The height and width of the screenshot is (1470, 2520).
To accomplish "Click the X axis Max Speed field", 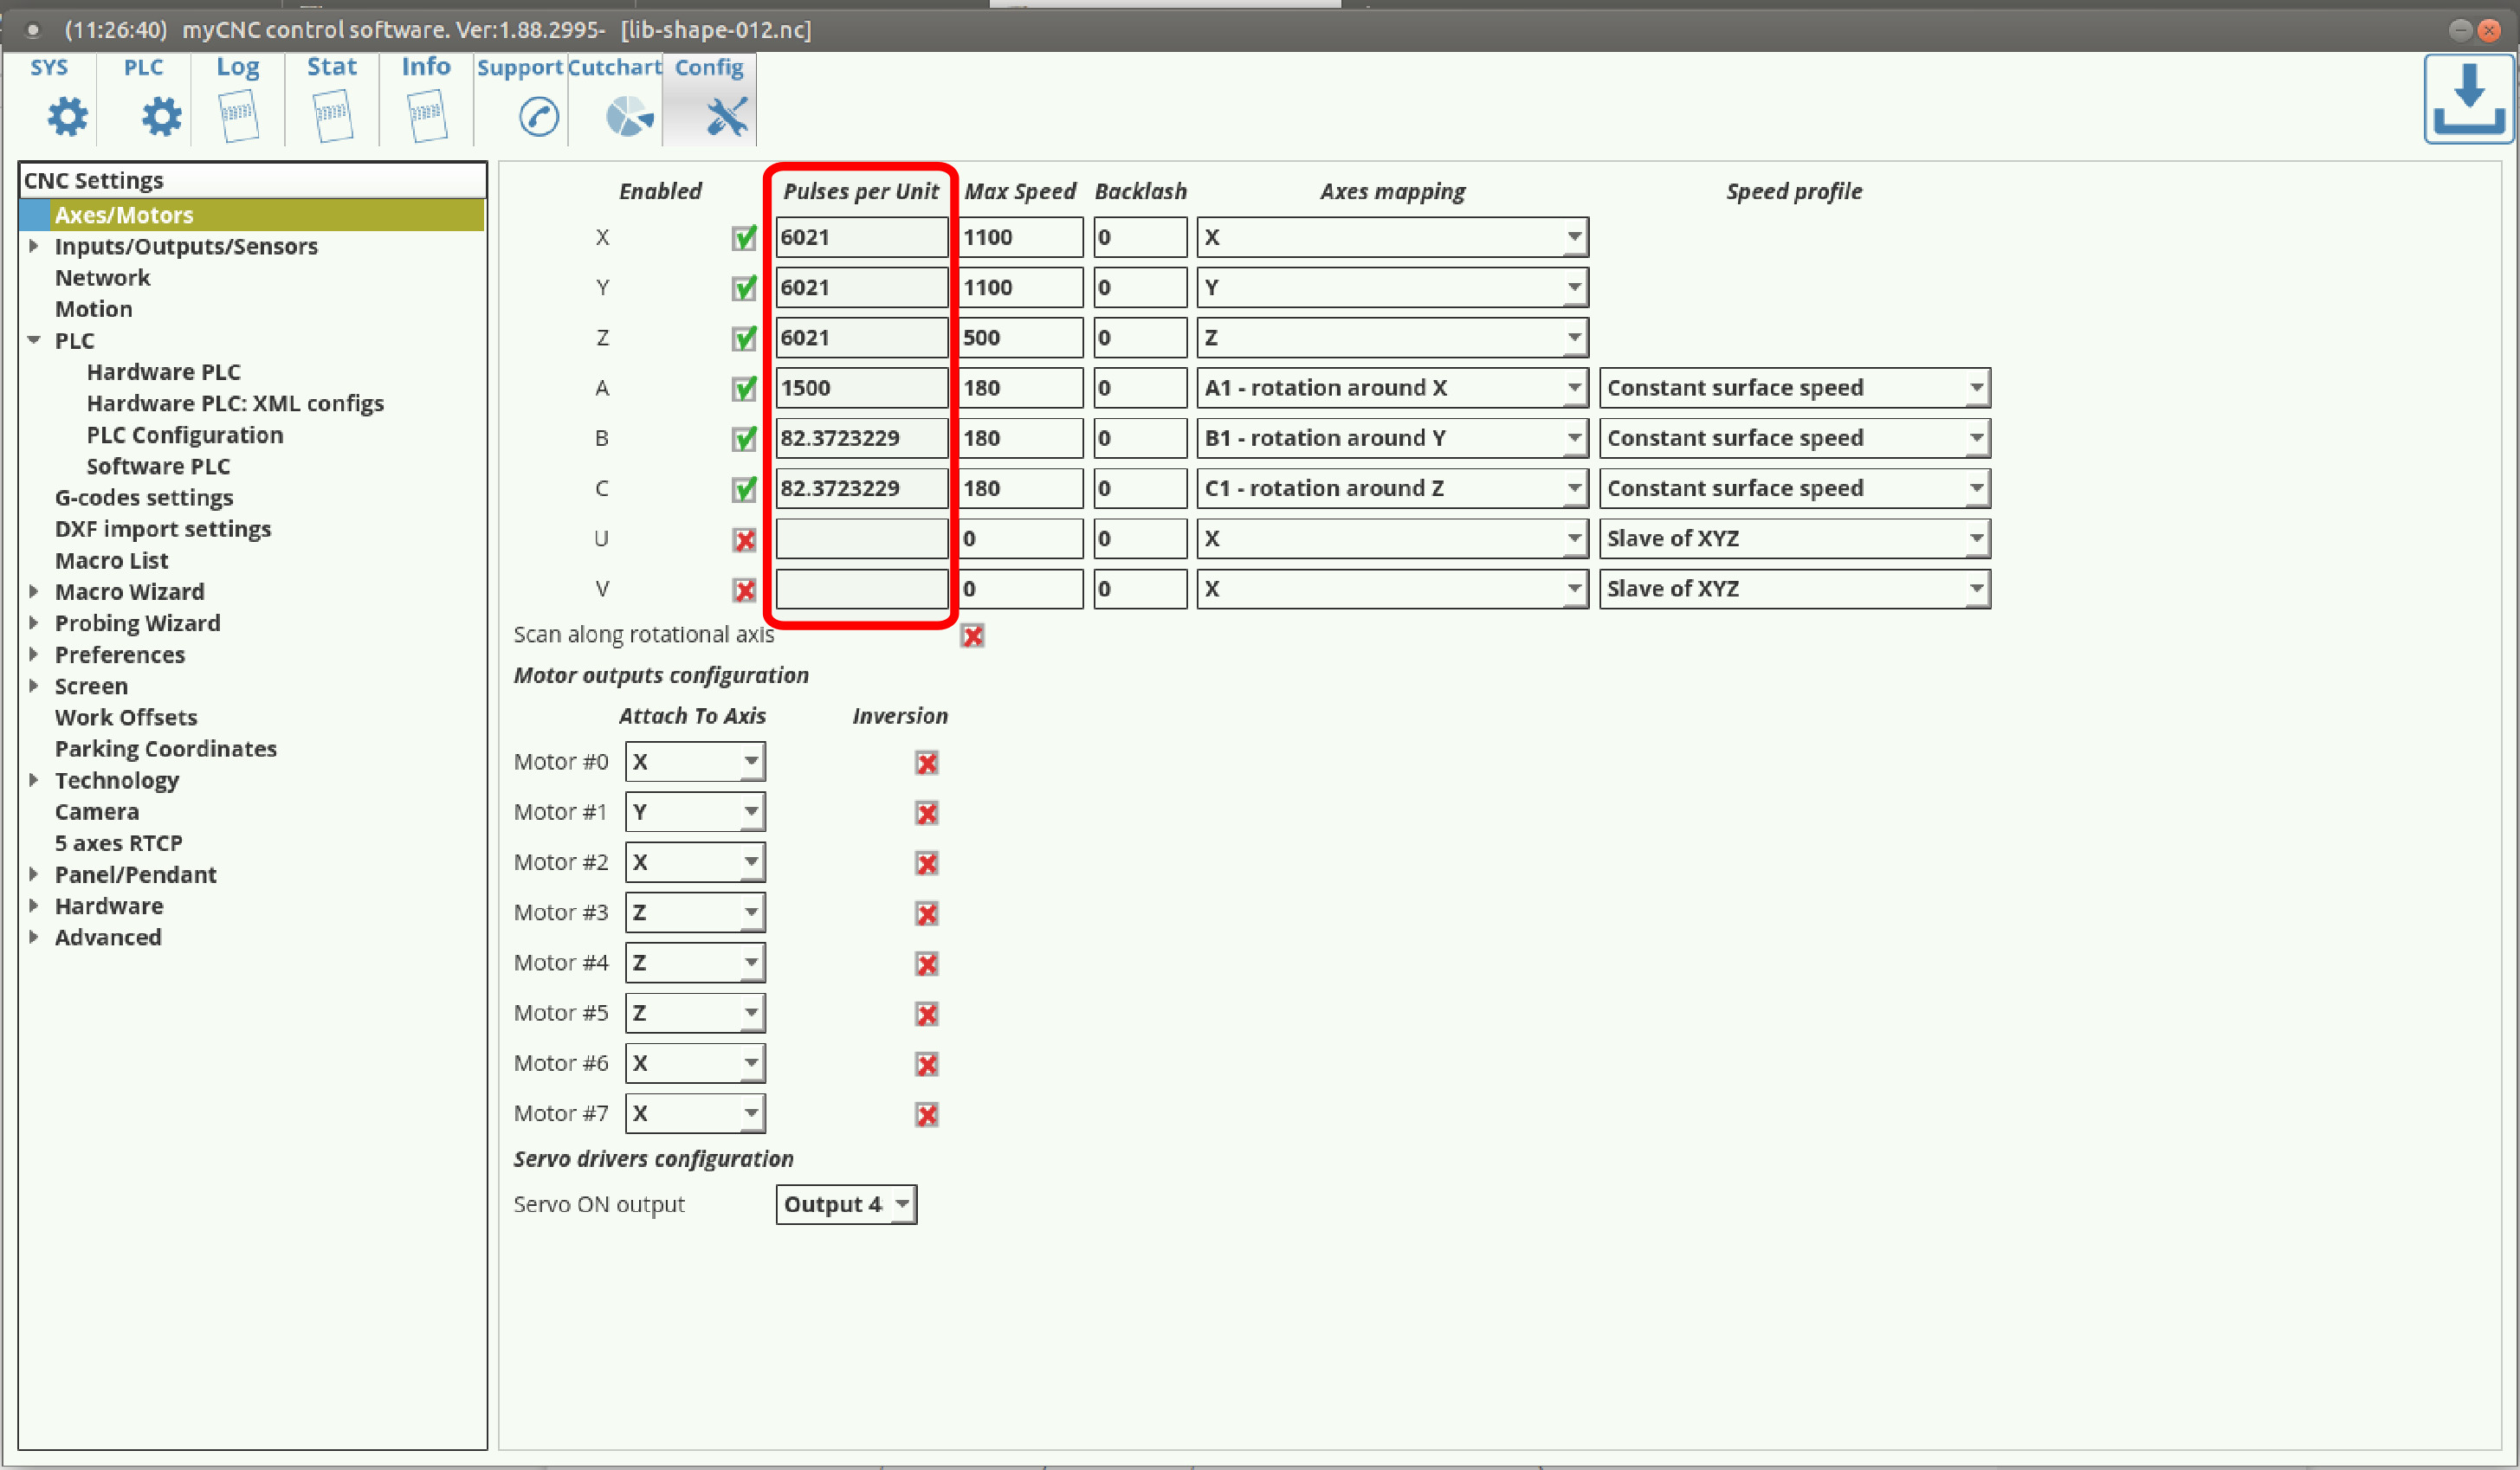I will pos(1019,238).
